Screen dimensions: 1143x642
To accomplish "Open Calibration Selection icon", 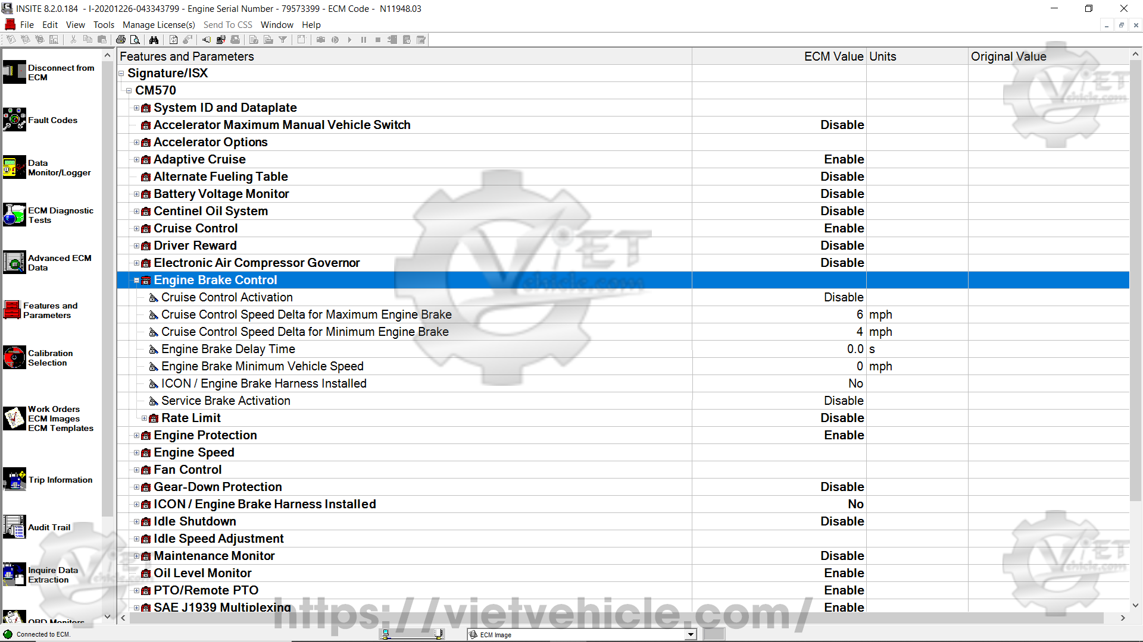I will (x=14, y=357).
